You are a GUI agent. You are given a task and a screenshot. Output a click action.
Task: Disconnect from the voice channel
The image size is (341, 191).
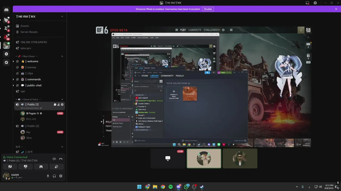click(61, 159)
